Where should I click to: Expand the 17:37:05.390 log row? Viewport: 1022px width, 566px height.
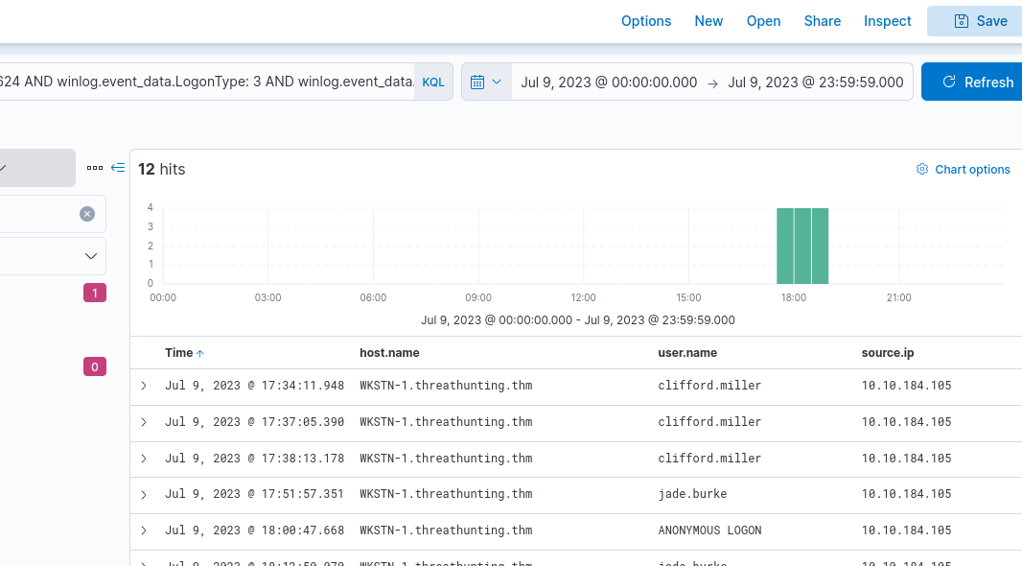point(144,422)
